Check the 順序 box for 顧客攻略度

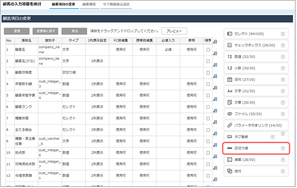(208, 73)
